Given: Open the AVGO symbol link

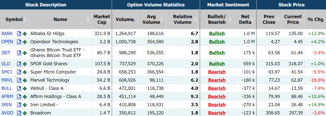Looking at the screenshot, I should pos(7,113).
